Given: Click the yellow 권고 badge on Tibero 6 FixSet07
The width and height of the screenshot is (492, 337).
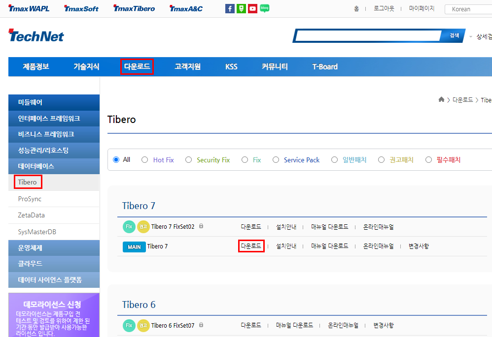Looking at the screenshot, I should click(x=143, y=325).
